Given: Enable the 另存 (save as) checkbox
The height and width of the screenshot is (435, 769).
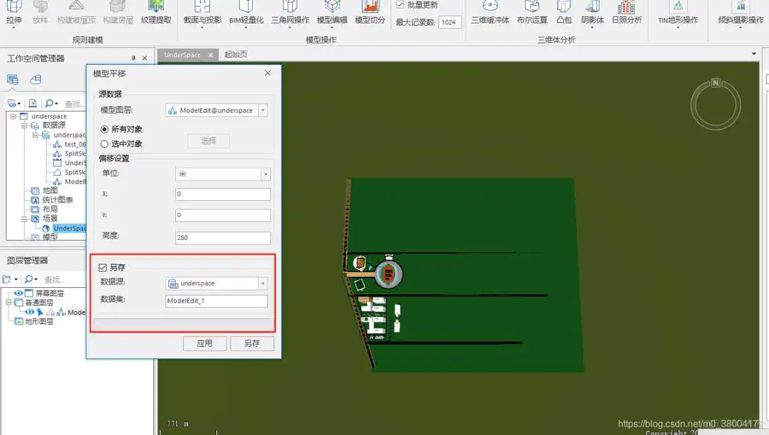Looking at the screenshot, I should [103, 267].
